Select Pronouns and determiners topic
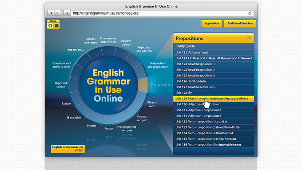Viewport: 302px width, 170px height. pos(108,40)
